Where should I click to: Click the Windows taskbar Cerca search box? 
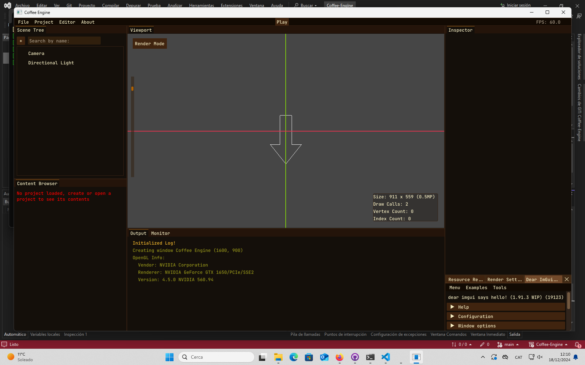point(216,357)
